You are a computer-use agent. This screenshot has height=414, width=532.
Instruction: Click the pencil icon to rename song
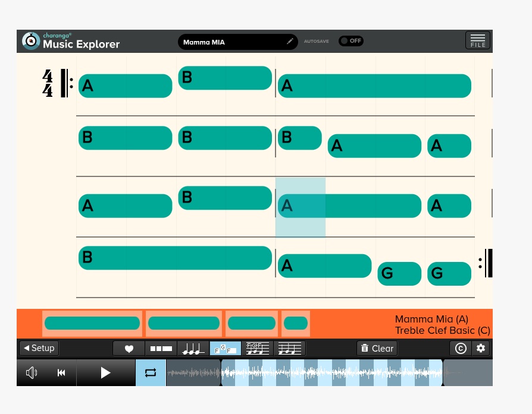[290, 42]
